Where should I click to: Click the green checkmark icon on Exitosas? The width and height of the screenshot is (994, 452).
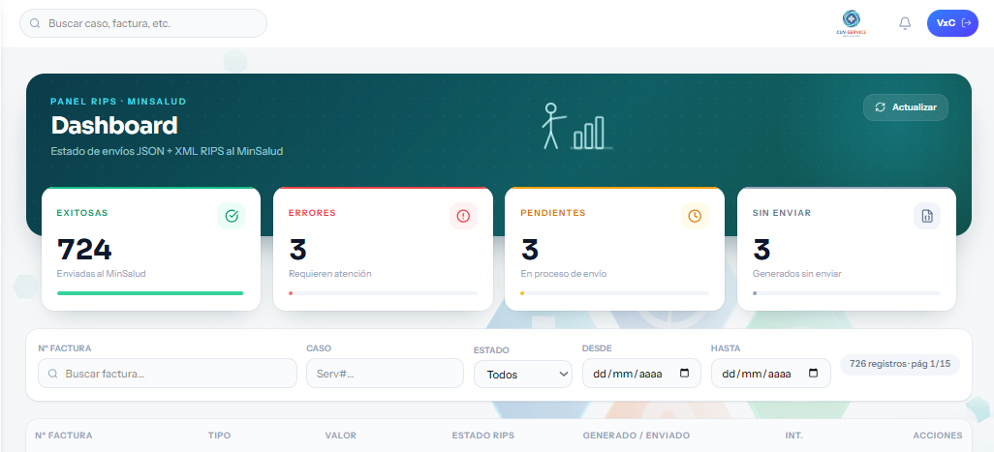point(232,216)
